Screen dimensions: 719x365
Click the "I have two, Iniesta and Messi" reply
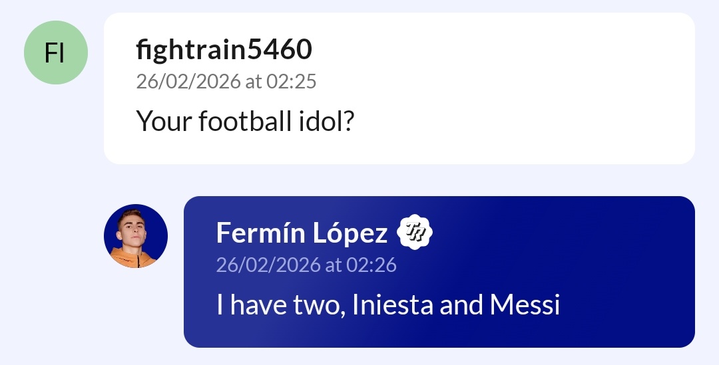point(387,305)
